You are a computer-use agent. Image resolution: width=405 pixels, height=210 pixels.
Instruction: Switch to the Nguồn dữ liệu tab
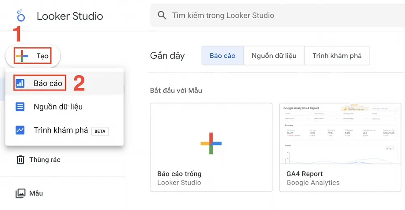pos(274,56)
